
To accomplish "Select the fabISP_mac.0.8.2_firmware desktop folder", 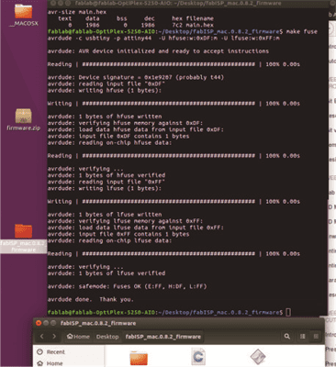I will tap(23, 238).
